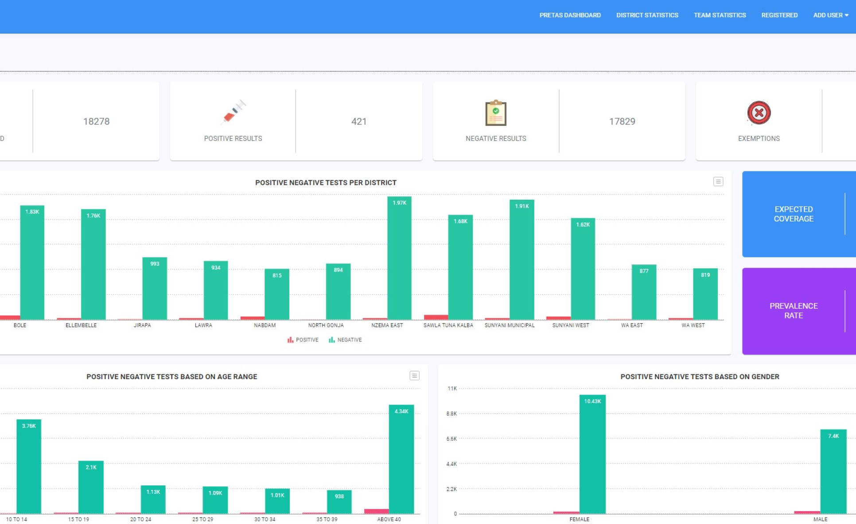Image resolution: width=856 pixels, height=524 pixels.
Task: Select the ABOVE 40 4.34K bar
Action: coord(401,461)
